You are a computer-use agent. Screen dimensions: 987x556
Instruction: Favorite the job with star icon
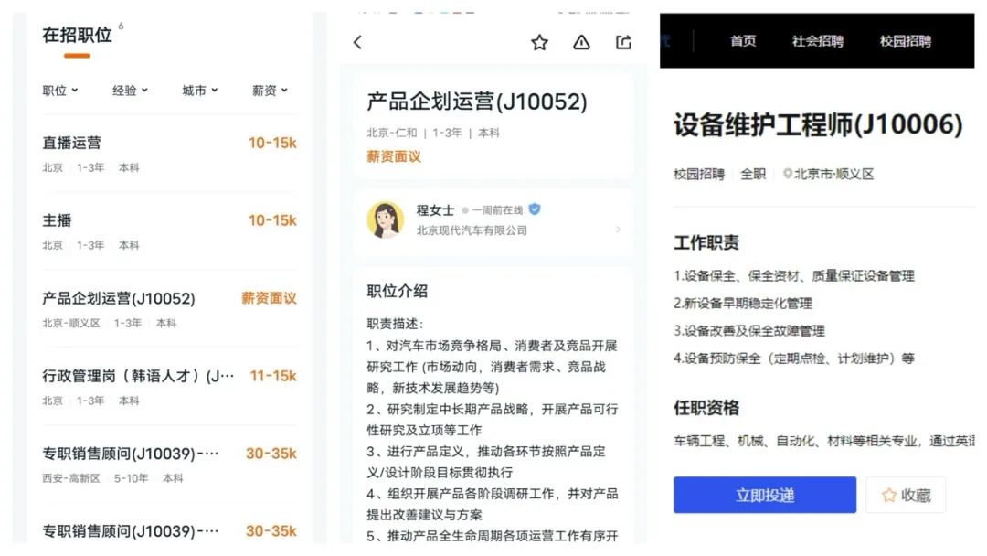coord(539,42)
